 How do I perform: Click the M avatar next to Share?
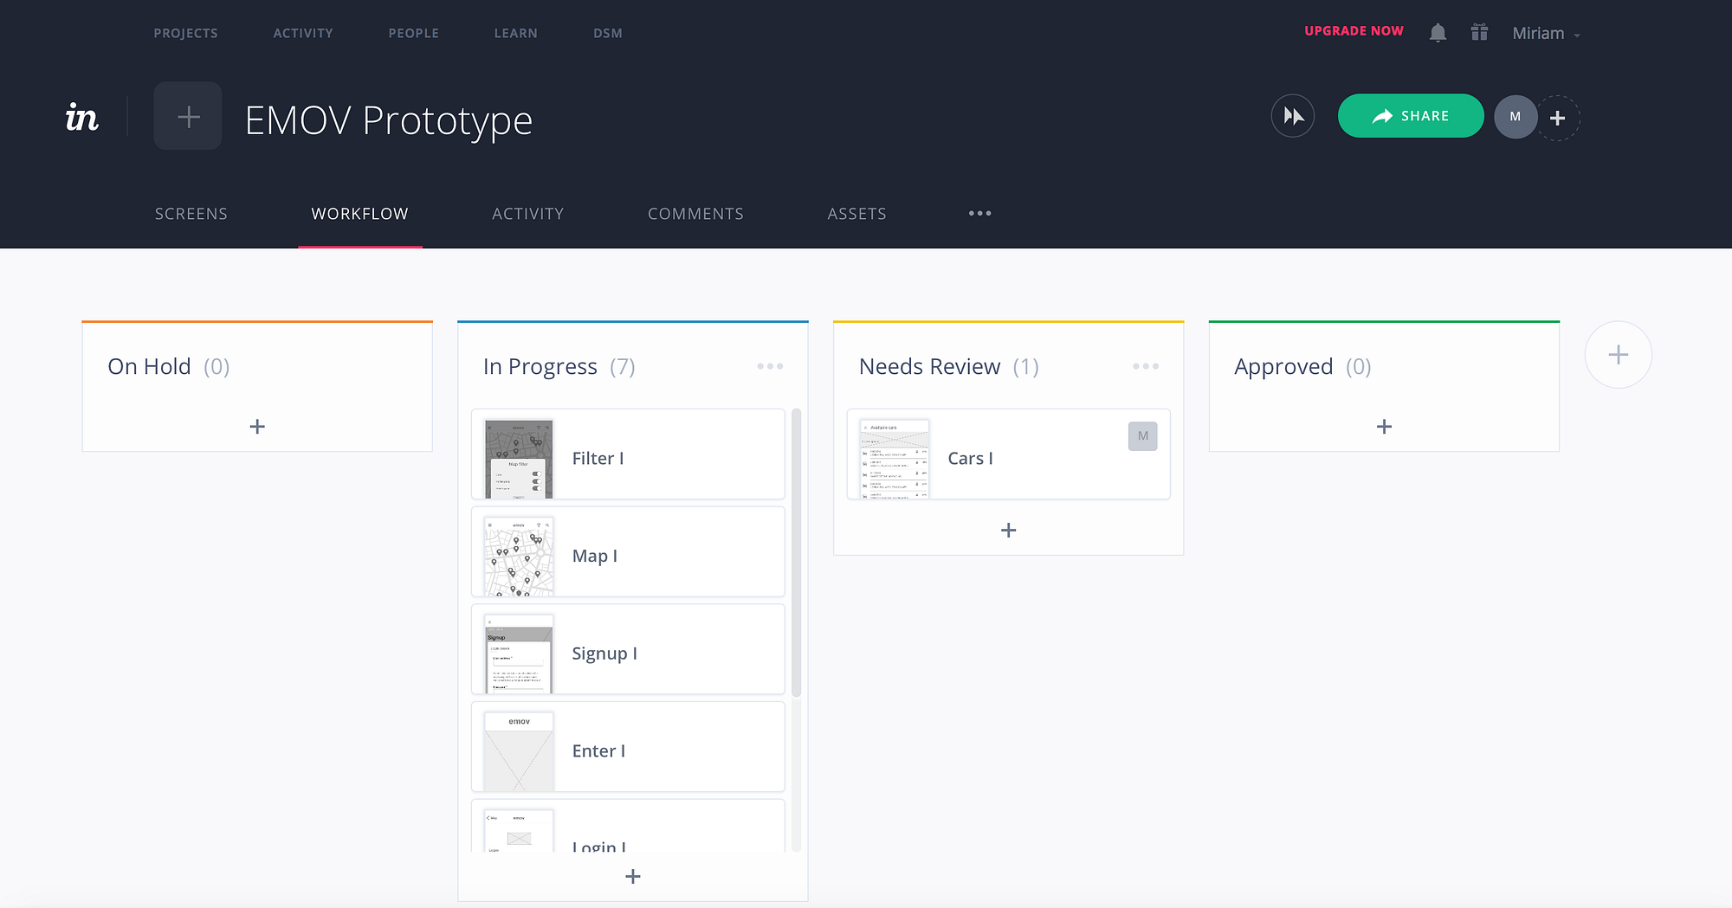(1515, 116)
